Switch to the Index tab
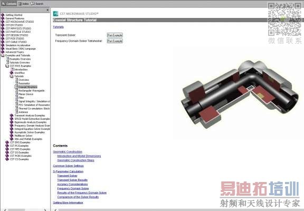 pos(23,4)
